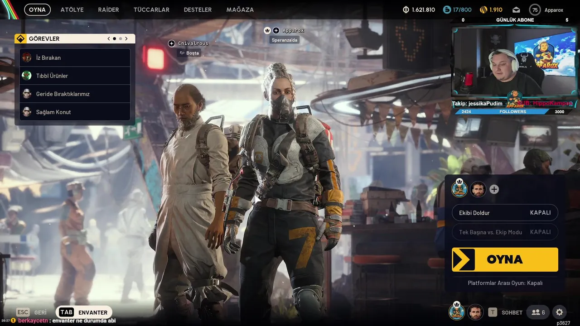580x326 pixels.
Task: Click the Chivalrous player name label
Action: [x=193, y=43]
